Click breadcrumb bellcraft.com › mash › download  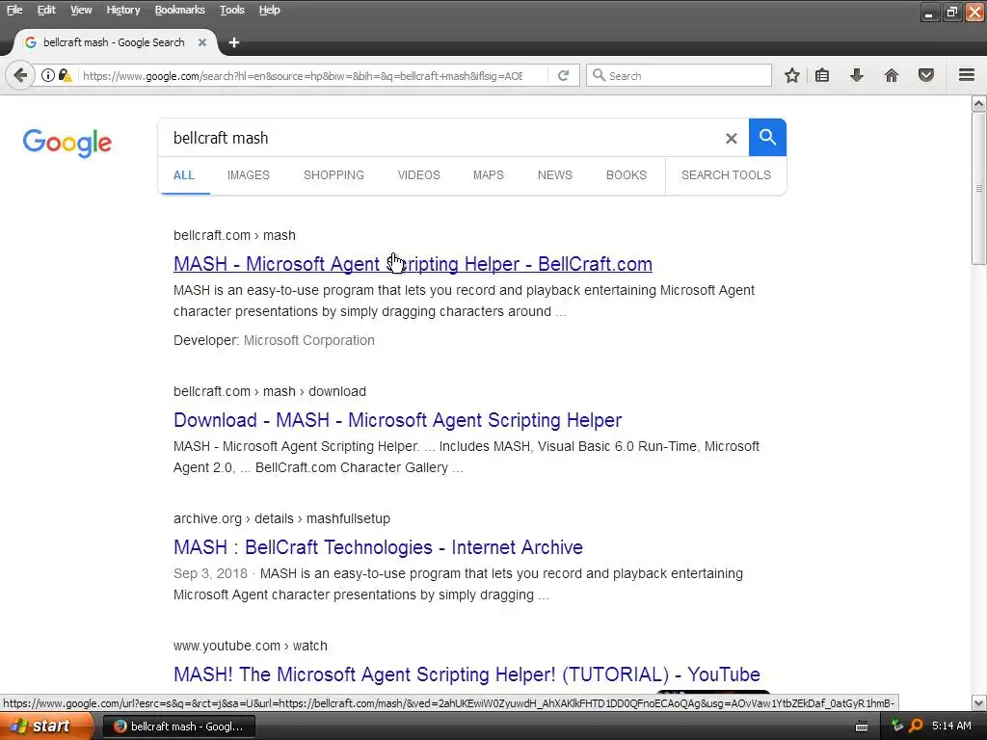[270, 391]
